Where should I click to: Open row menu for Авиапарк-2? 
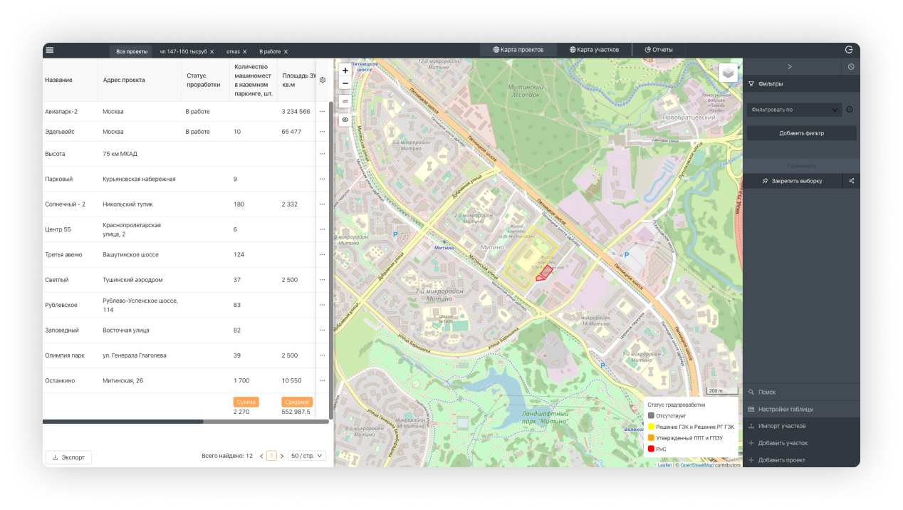(323, 111)
